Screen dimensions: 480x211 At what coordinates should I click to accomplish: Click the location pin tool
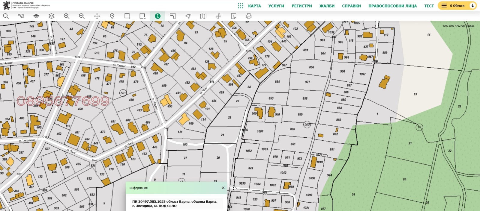coord(112,16)
